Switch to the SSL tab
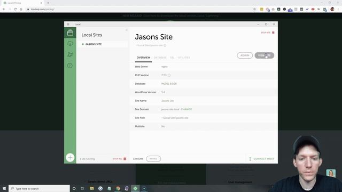The height and width of the screenshot is (192, 342). 172,58
